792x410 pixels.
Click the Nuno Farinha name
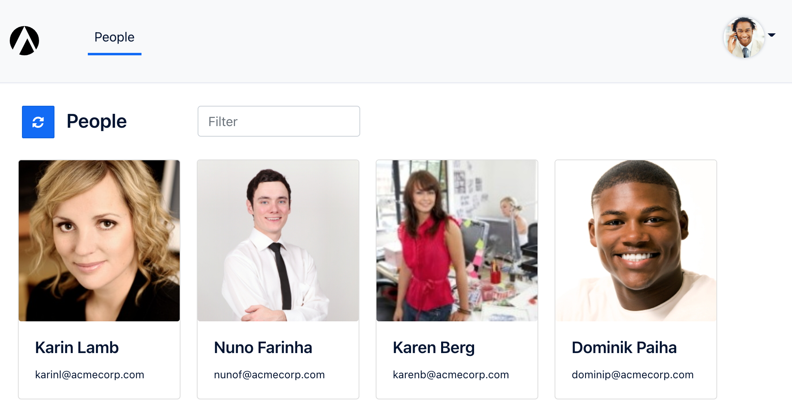263,348
